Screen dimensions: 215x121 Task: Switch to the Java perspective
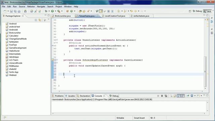[207, 11]
